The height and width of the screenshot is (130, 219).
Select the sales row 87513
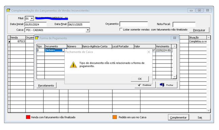point(18,41)
